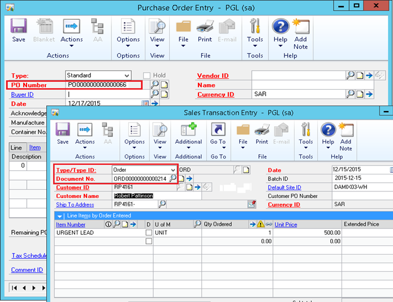Tick the D checkbox on URGENT LEAD row
Image resolution: width=393 pixels, height=302 pixels.
coord(149,233)
